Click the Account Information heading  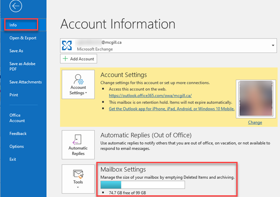[118, 24]
